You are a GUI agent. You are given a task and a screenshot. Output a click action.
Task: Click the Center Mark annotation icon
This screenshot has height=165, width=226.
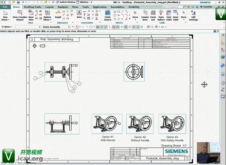[x=97, y=11]
